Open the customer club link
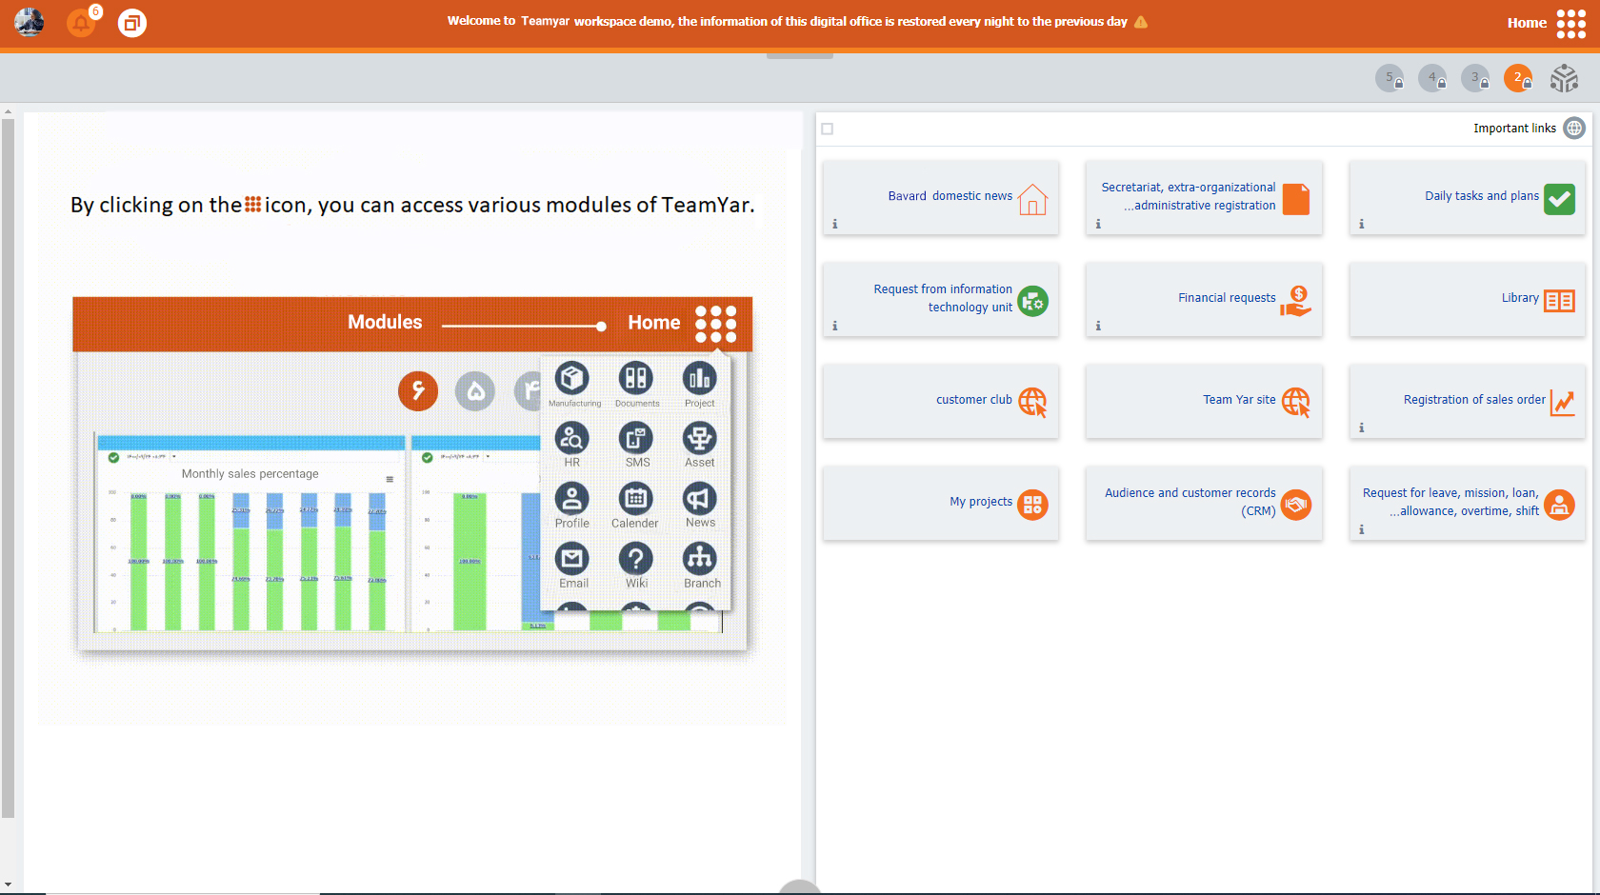The height and width of the screenshot is (895, 1600). (x=973, y=400)
